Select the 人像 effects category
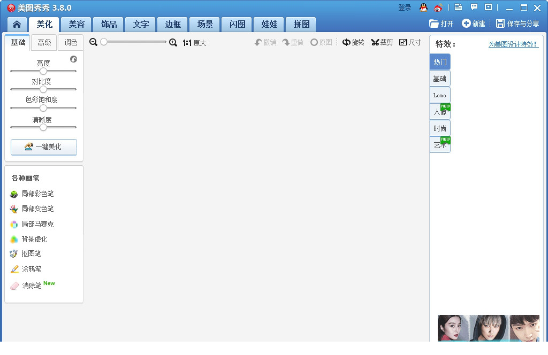 (x=440, y=112)
